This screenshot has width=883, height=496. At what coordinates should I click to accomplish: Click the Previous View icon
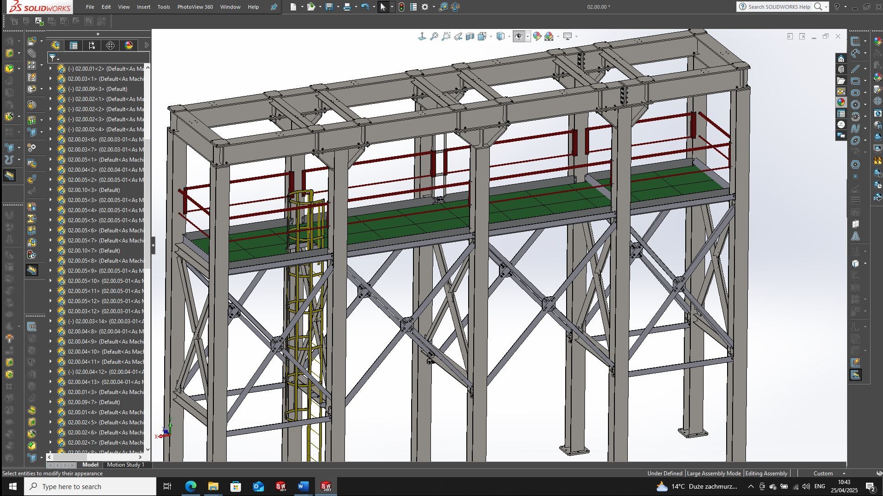(x=458, y=36)
